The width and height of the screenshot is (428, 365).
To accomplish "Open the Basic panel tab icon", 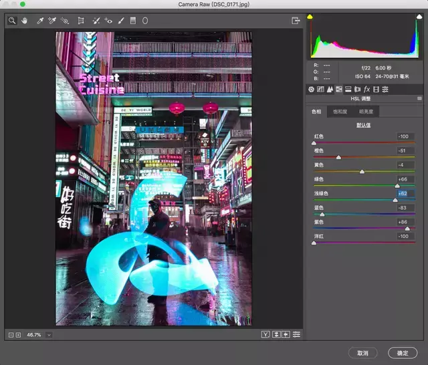I will click(311, 89).
